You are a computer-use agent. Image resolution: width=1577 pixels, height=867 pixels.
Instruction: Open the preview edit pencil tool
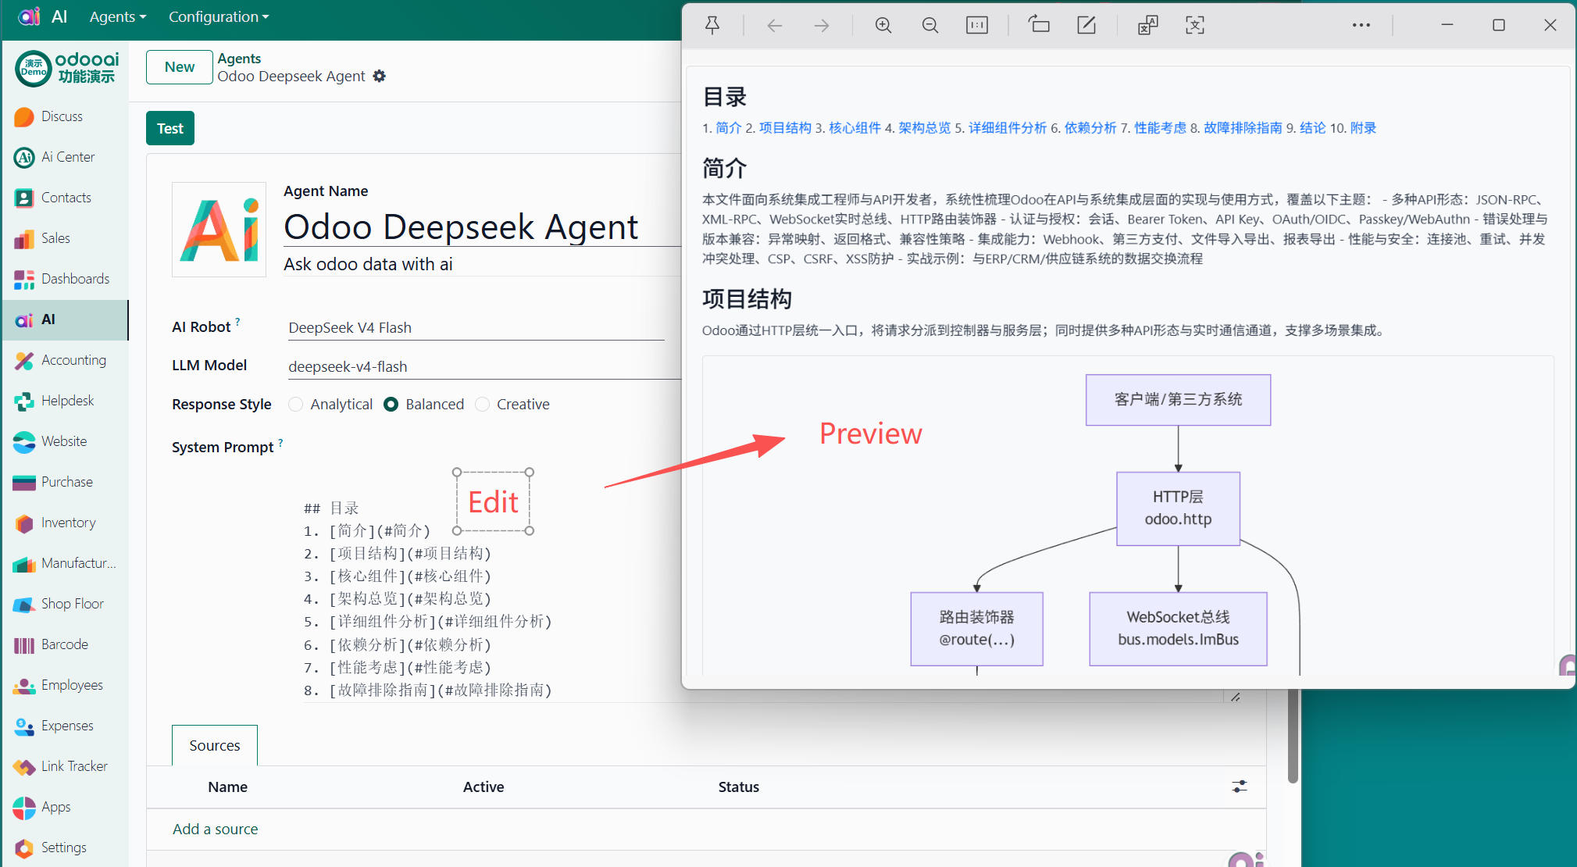pyautogui.click(x=1086, y=25)
